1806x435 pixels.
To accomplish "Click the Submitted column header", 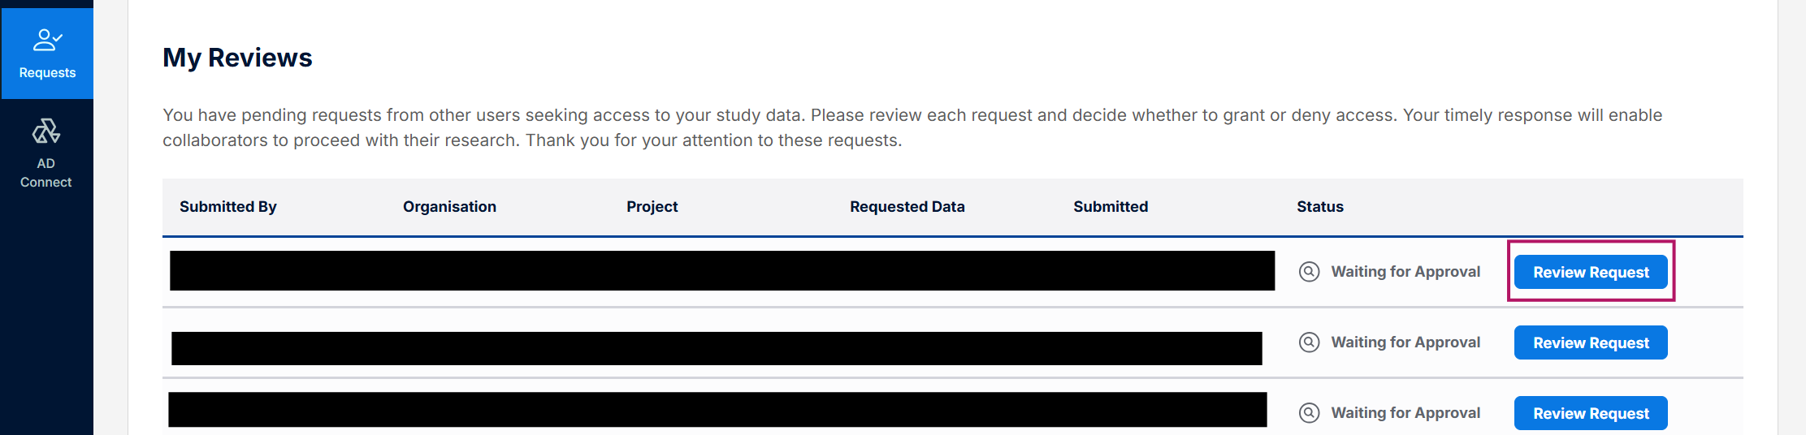I will pos(1110,207).
